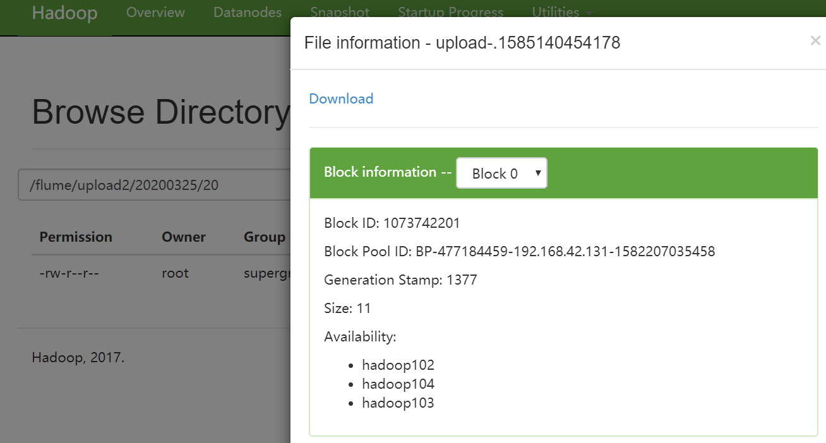Open the Snapshot page in navbar
This screenshot has width=826, height=443.
[x=340, y=12]
